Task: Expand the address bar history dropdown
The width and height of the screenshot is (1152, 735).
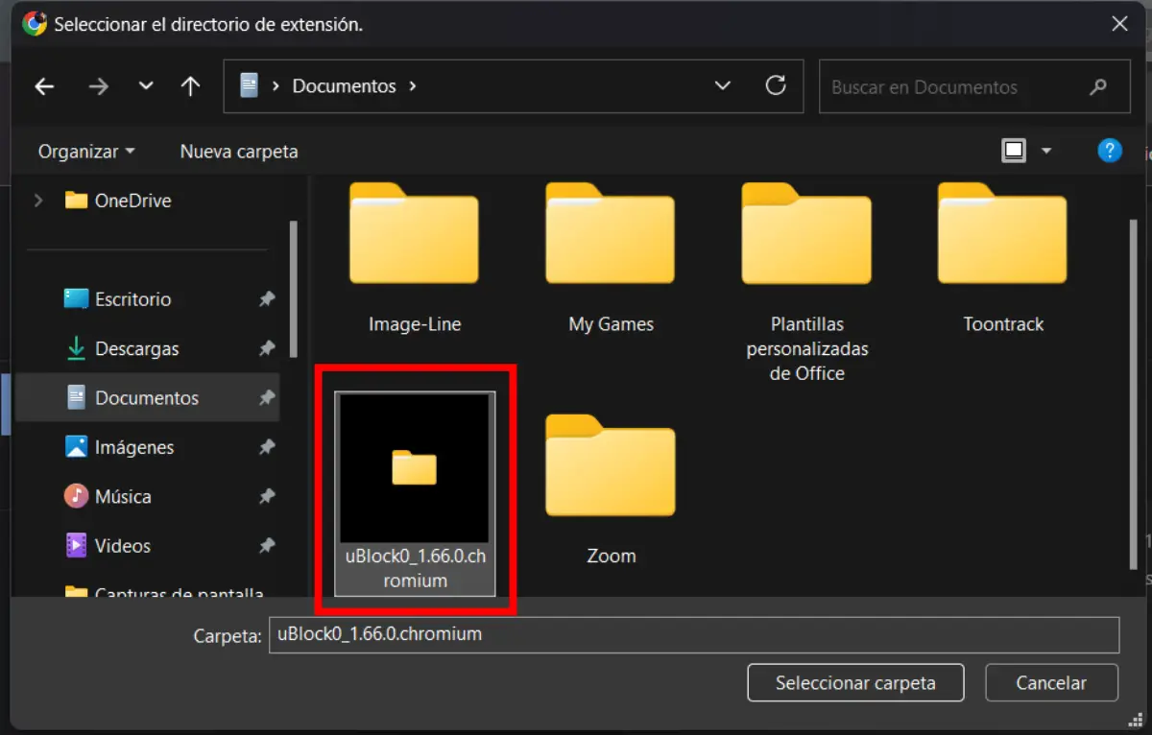Action: (x=723, y=86)
